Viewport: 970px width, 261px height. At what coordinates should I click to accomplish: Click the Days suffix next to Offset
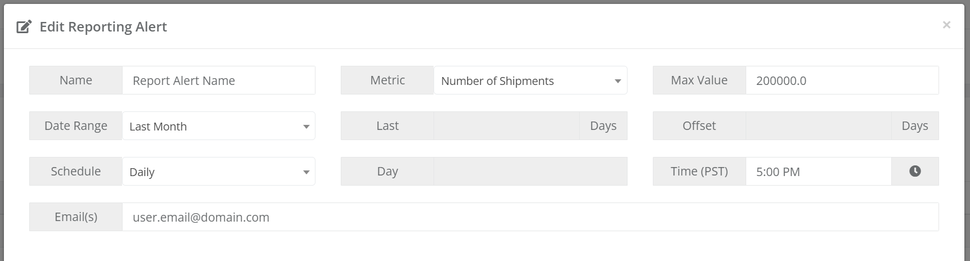(x=915, y=126)
